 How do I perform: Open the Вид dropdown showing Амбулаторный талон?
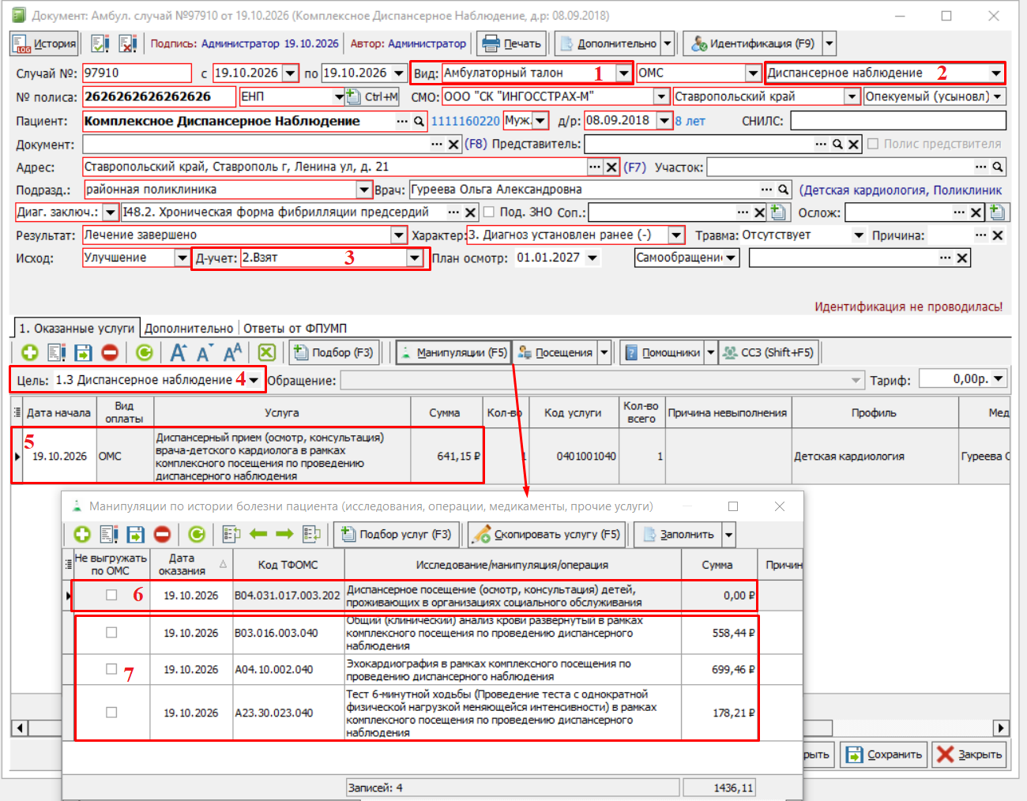click(x=623, y=73)
